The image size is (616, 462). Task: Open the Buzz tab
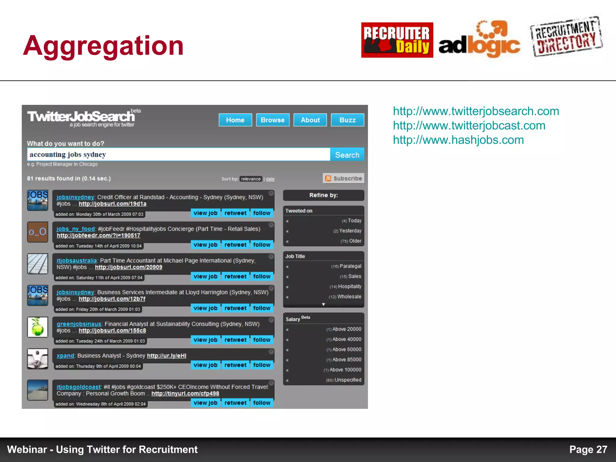[x=347, y=120]
